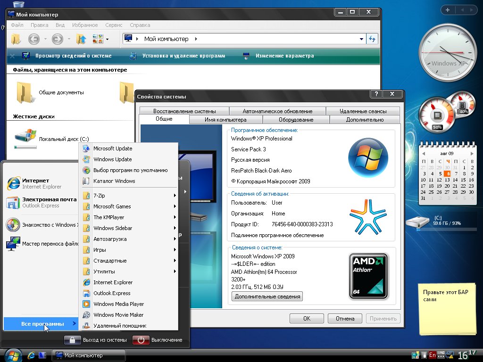Open the address bar dropdown arrow

(361, 39)
